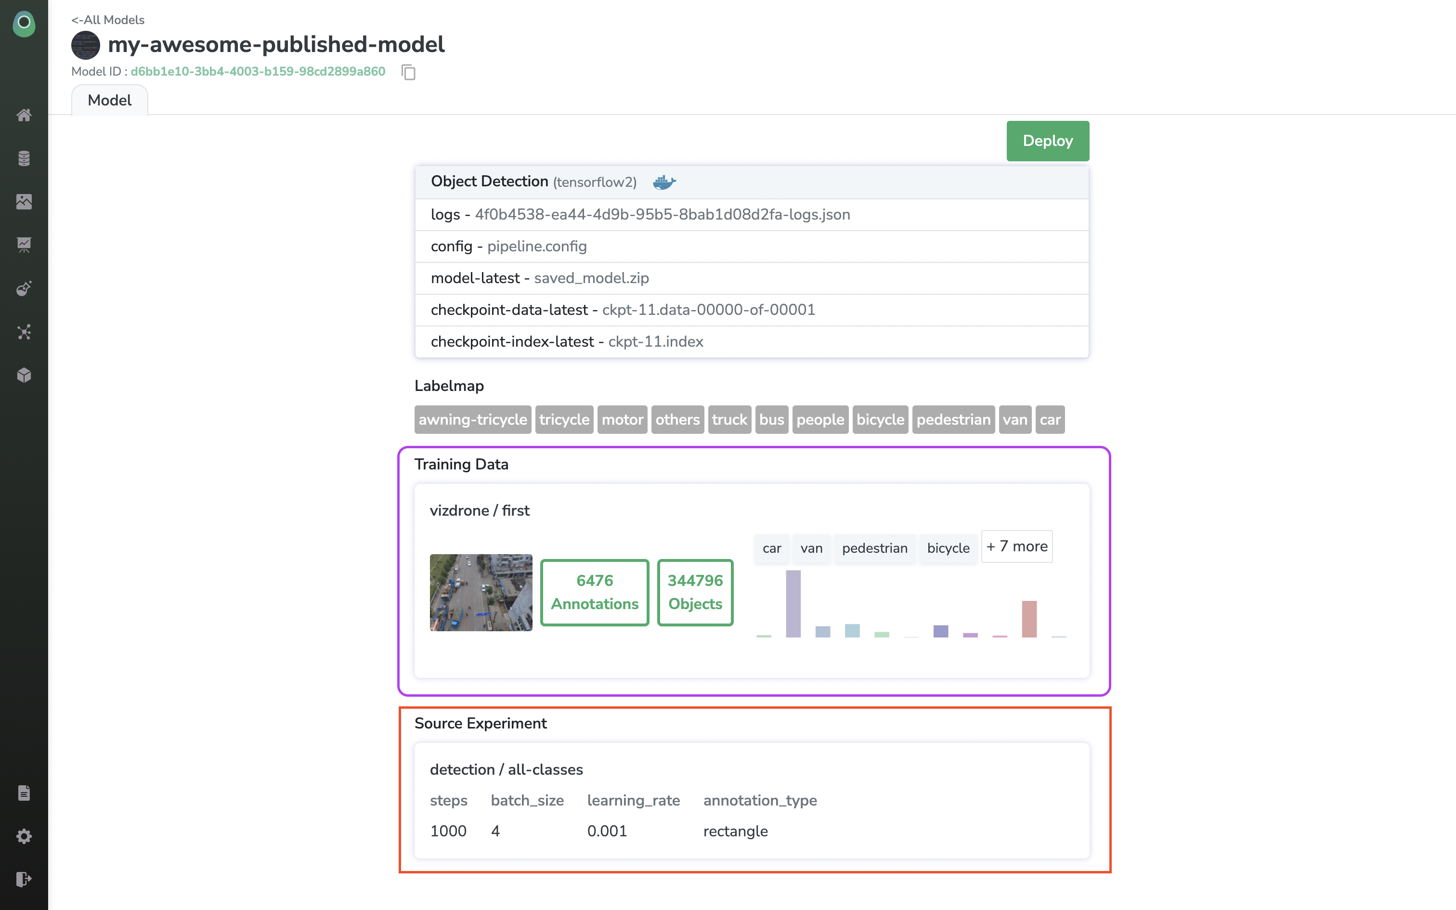The width and height of the screenshot is (1456, 910).
Task: Open the saved_model.zip file row
Action: pyautogui.click(x=591, y=278)
